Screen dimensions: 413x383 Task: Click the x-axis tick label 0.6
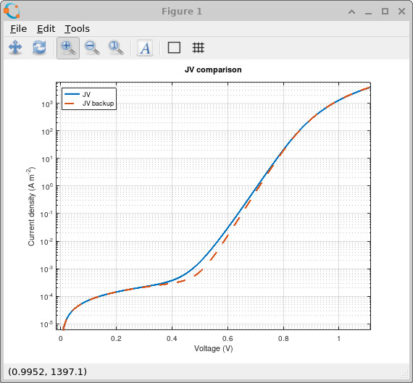pyautogui.click(x=228, y=339)
